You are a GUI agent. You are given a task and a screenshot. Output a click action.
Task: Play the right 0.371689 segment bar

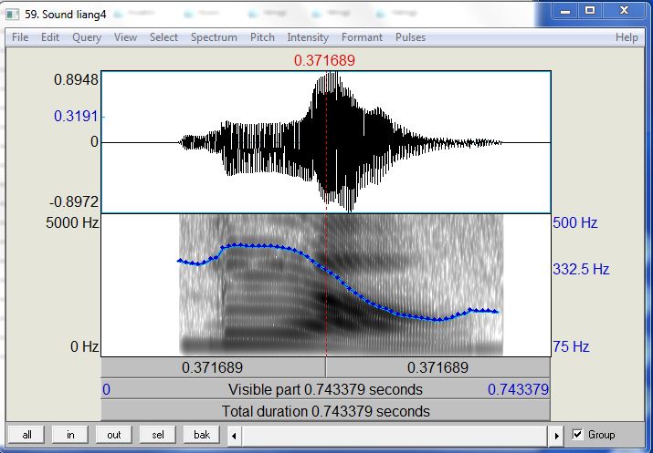[437, 367]
